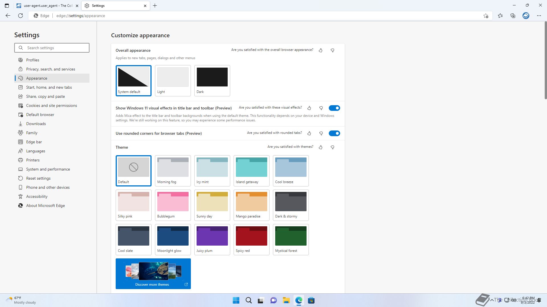Viewport: 547px width, 307px height.
Task: Open Microsoft Store from taskbar
Action: click(x=311, y=300)
